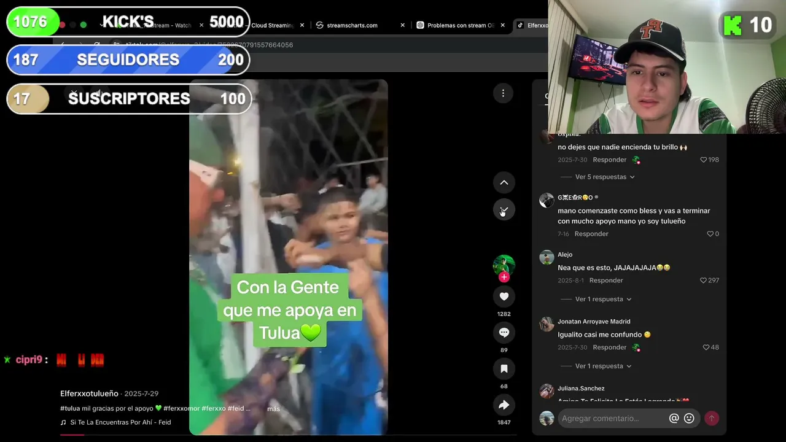
Task: Open the #tulua hashtag
Action: tap(70, 408)
